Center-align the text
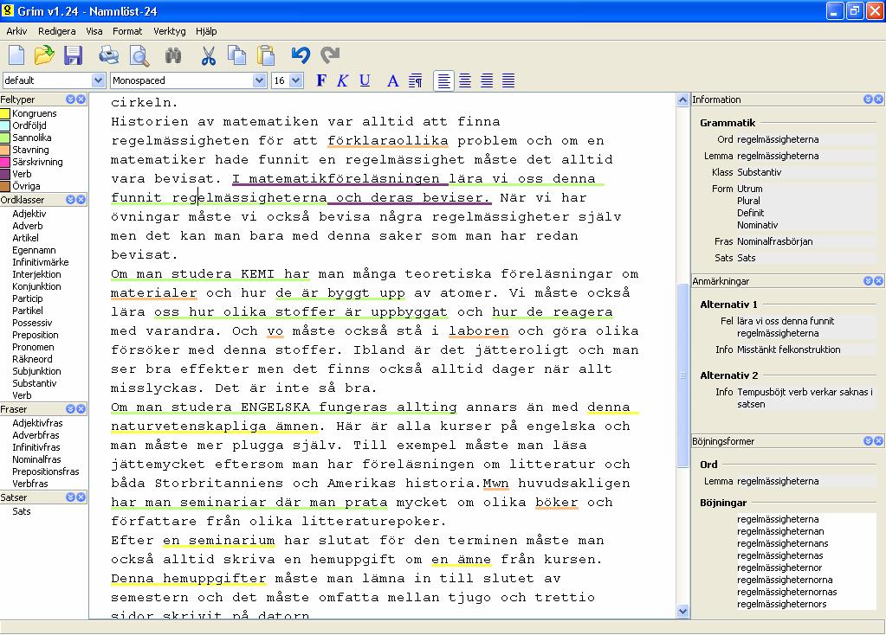Viewport: 886px width, 635px height. 465,80
